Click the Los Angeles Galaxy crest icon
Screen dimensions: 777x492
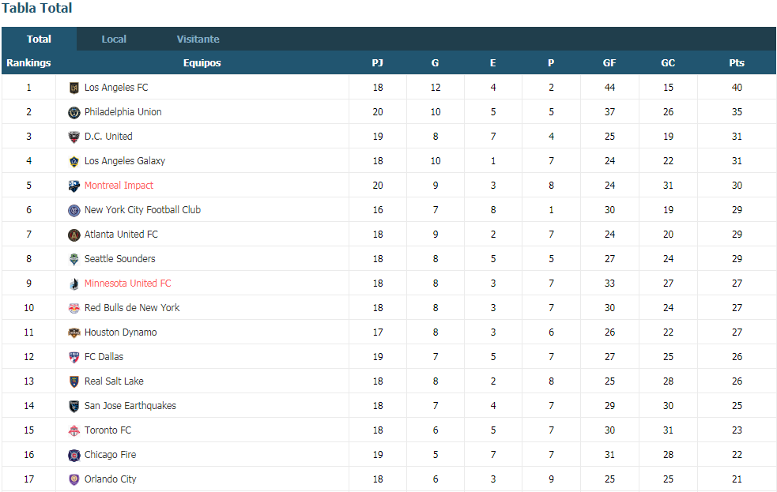[x=74, y=161]
